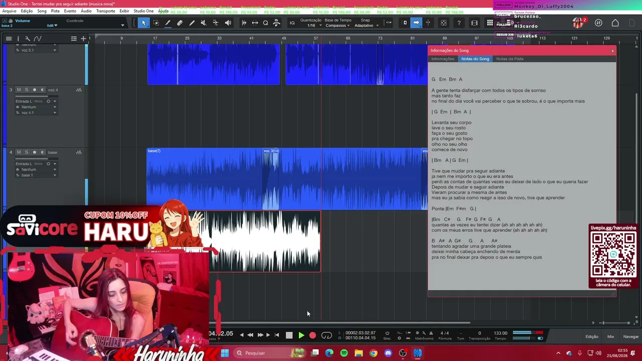The height and width of the screenshot is (361, 642).
Task: Open Windows Start menu
Action: coord(225,353)
